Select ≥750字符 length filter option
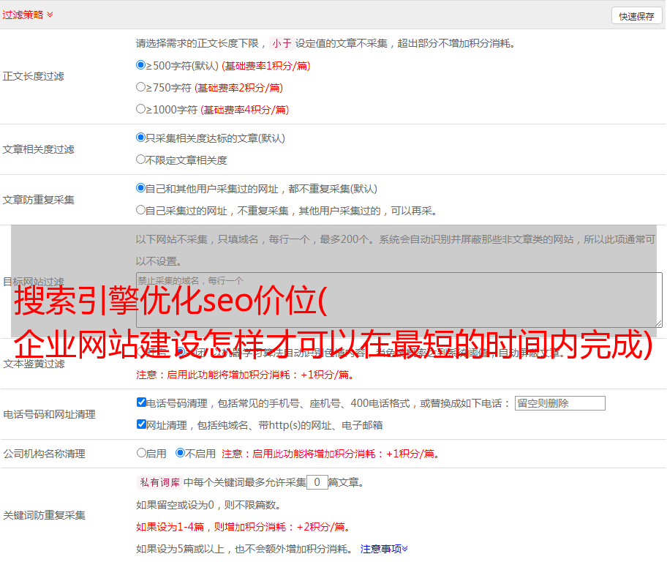 140,87
